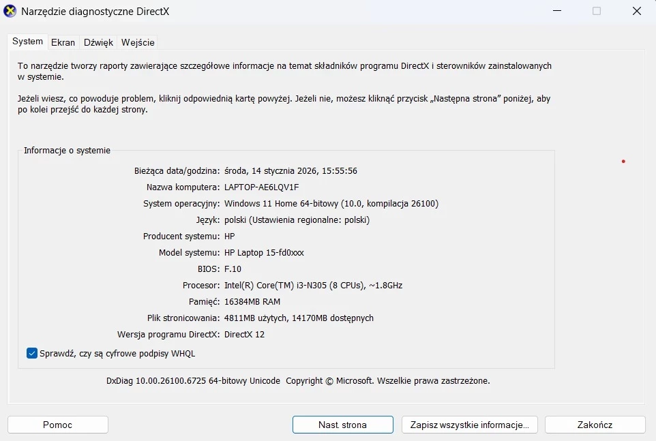The width and height of the screenshot is (656, 441).
Task: Click the DxDiag copyright line at bottom
Action: 298,381
